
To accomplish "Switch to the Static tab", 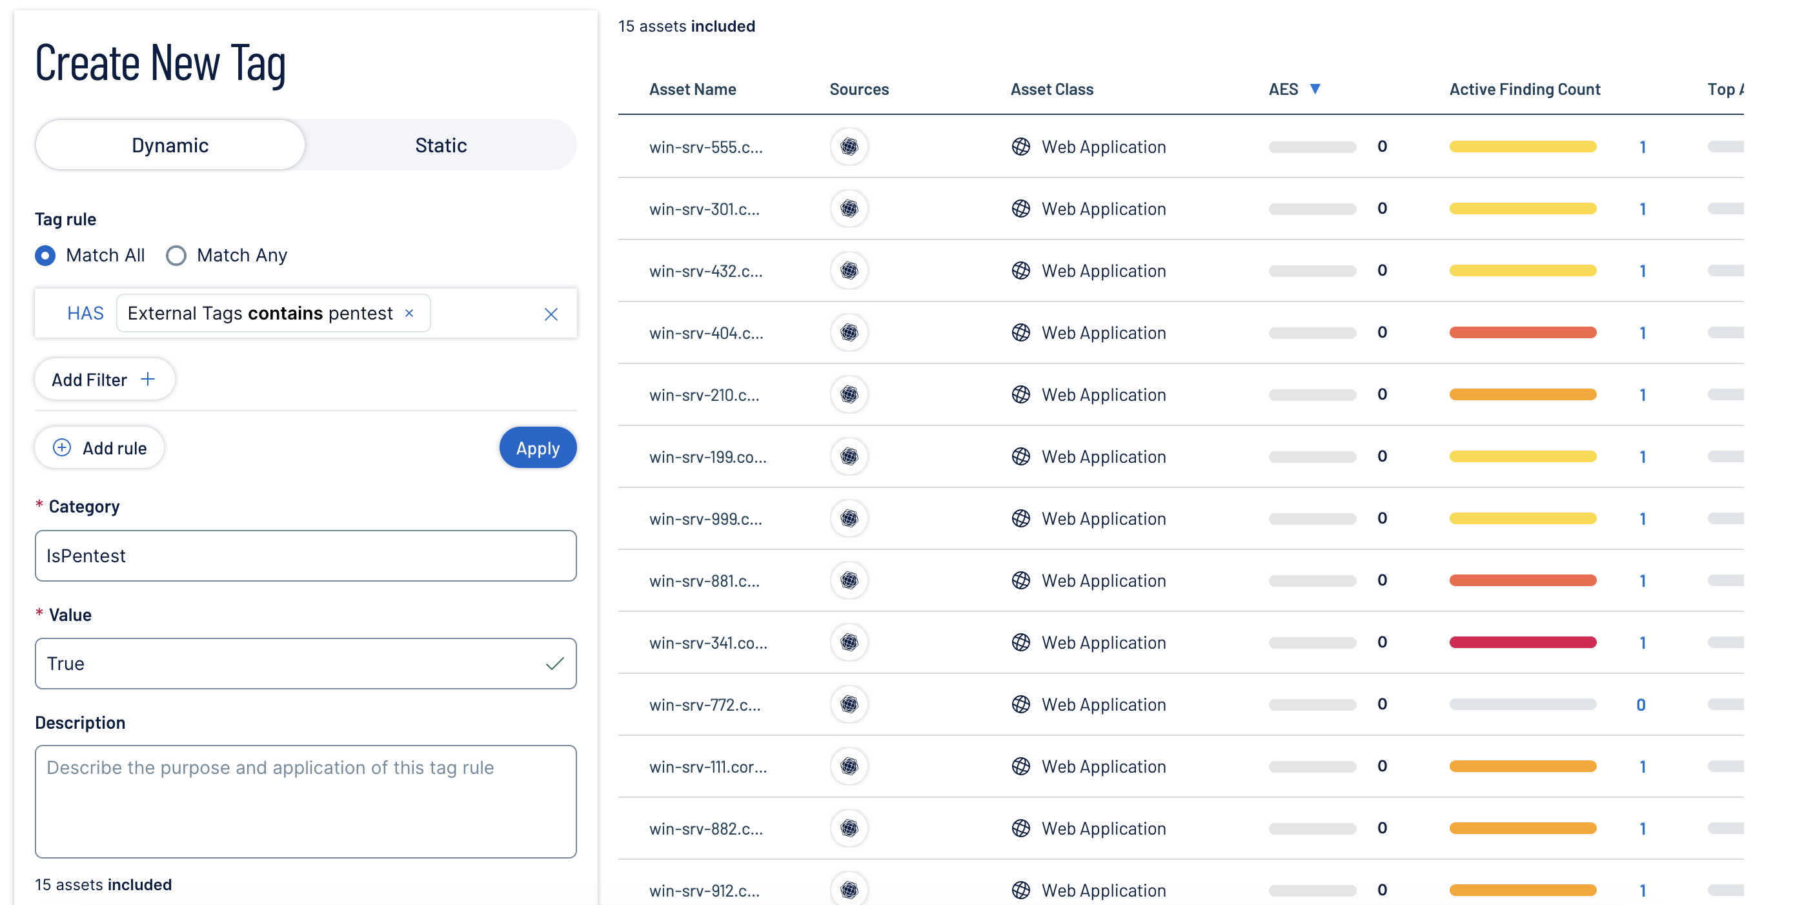I will click(x=441, y=145).
